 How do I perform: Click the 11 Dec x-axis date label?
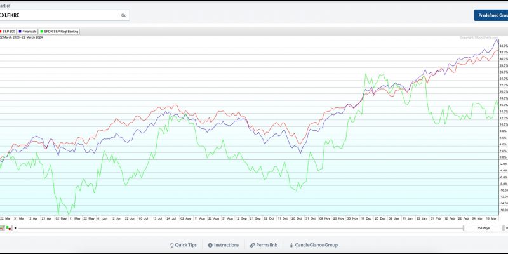(367, 218)
